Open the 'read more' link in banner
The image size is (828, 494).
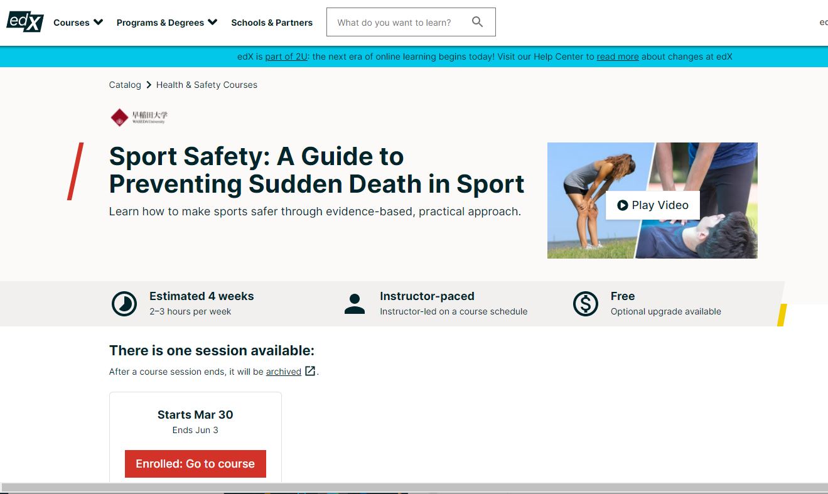pos(618,56)
